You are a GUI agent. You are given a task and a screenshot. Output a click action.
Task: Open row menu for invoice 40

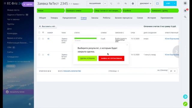43,39
